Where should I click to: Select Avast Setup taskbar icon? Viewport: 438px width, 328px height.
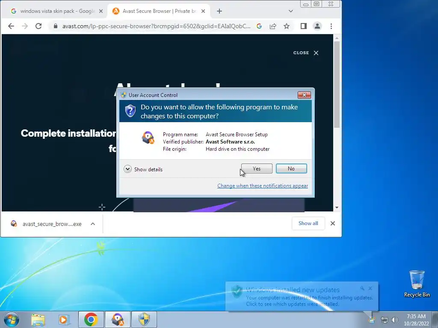(x=118, y=319)
